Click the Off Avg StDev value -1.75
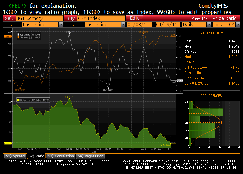Viewport: 243px width, 174px height. click(235, 67)
